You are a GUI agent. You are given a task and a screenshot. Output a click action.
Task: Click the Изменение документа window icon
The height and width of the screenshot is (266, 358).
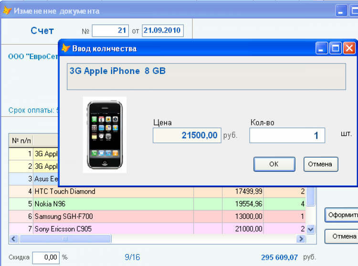click(7, 10)
